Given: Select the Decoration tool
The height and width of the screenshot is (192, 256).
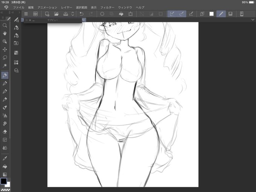Looking at the screenshot, I should point(5,123).
